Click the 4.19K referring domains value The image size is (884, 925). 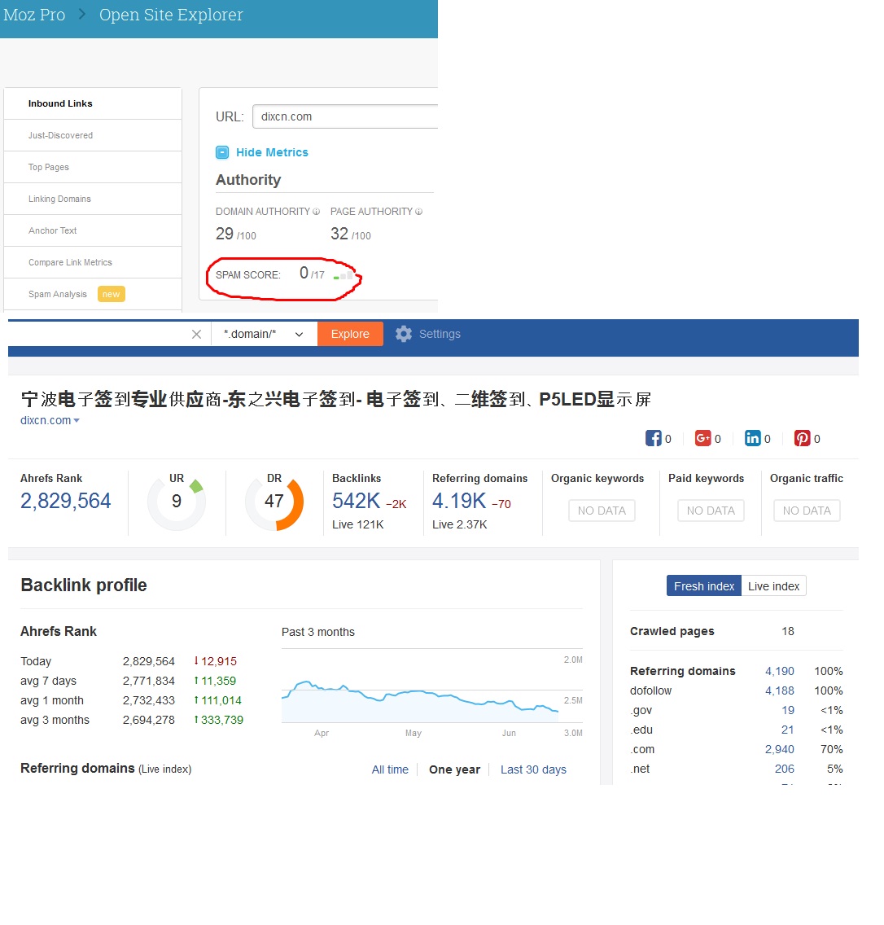(x=459, y=501)
